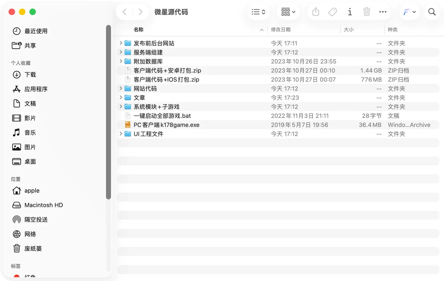
Task: Expand the 文章 folder
Action: (x=121, y=98)
